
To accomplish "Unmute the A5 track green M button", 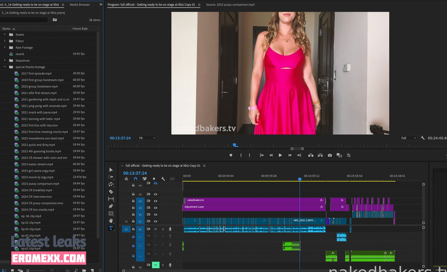I will click(x=156, y=265).
